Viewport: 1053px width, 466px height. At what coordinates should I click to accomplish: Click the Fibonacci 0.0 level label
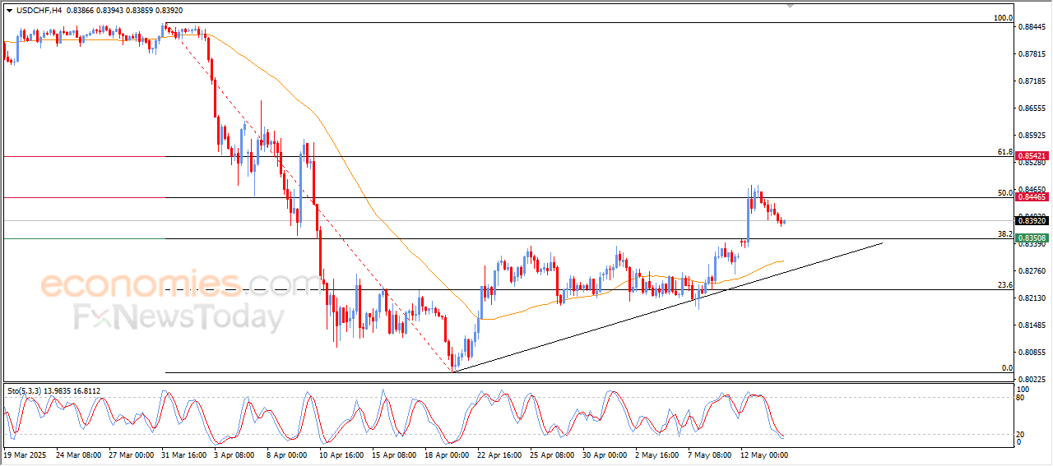tap(1007, 368)
